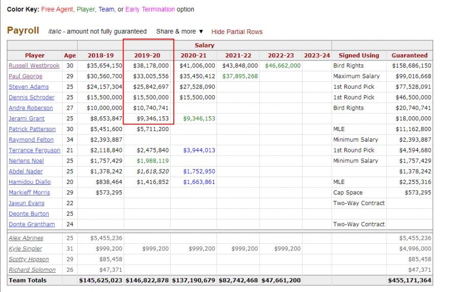Select the Dennis Schroder link

click(31, 98)
